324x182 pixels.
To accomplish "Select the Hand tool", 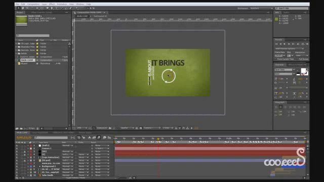I will point(23,8).
